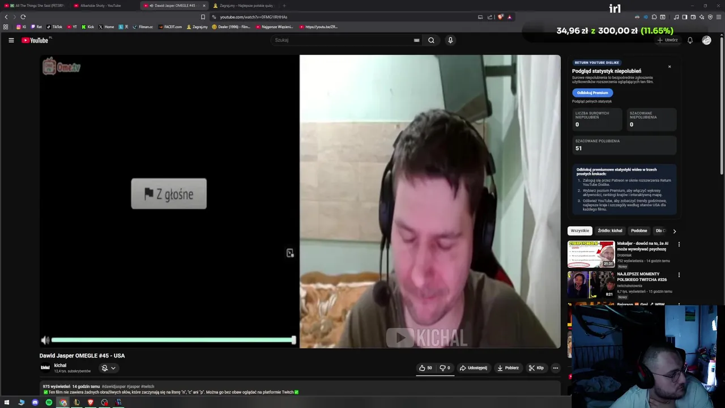Focus the YouTube Szukaj search field
Viewport: 725px width, 408px height.
coord(343,40)
